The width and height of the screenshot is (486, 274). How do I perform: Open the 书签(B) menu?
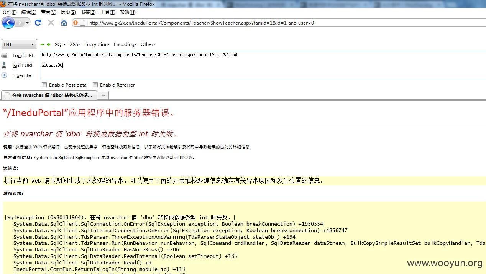coord(88,12)
